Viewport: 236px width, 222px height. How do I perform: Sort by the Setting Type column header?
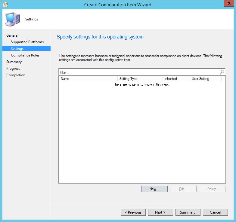click(140, 79)
